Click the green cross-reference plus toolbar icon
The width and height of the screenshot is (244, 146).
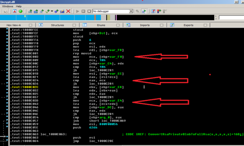[47, 11]
